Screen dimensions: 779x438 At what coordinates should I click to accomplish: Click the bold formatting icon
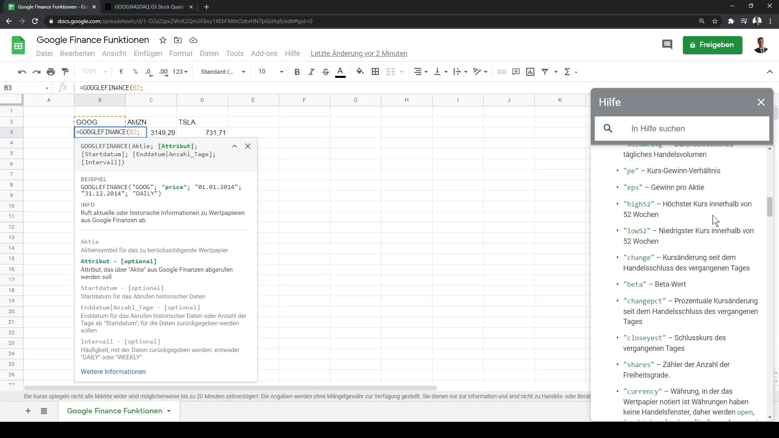click(x=297, y=71)
